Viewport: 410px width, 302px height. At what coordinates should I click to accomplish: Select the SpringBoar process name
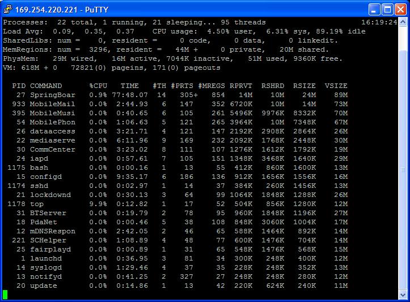[53, 95]
